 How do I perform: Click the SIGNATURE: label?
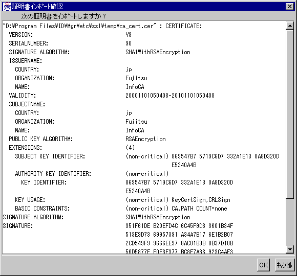click(18, 226)
